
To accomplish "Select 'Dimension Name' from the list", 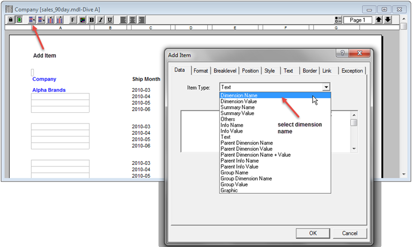I will [239, 95].
